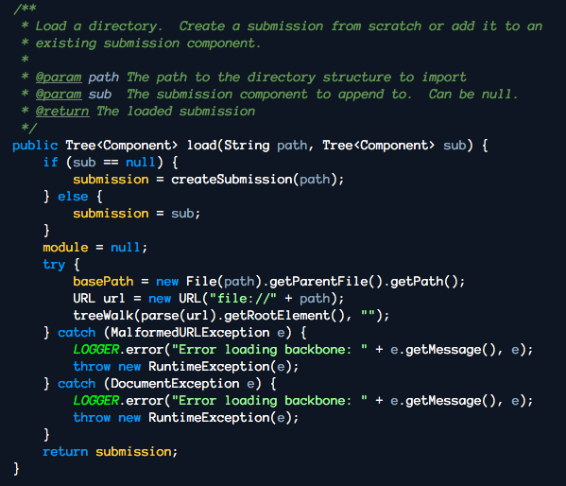566x486 pixels.
Task: Click 'url' variable in URL declaration
Action: point(114,299)
